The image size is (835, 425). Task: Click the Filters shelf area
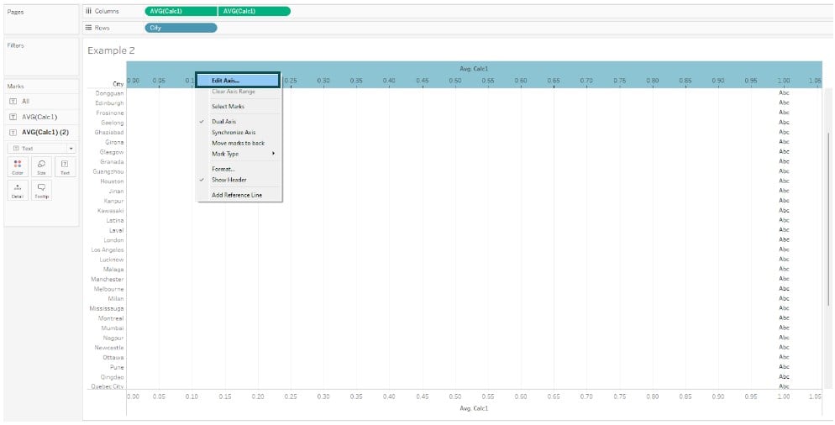[41, 57]
